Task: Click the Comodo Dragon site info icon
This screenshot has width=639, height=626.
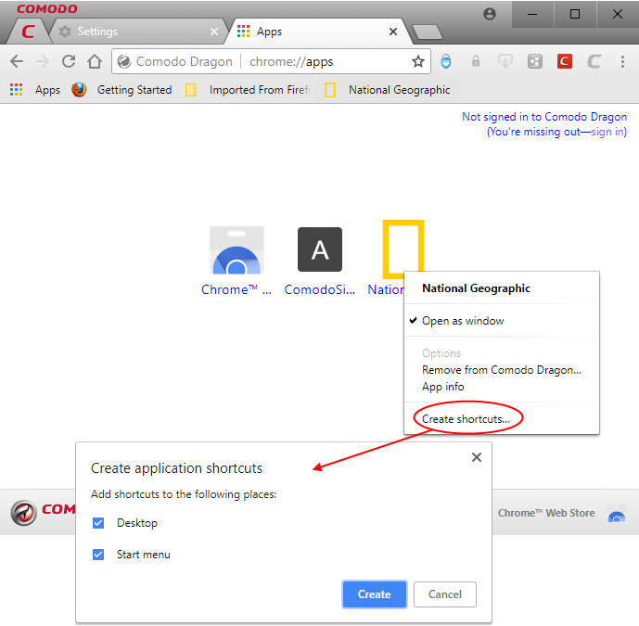Action: coord(124,61)
